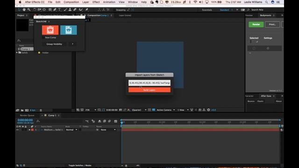The image size is (299, 168).
Task: Select the Brush tool
Action: pos(65,10)
